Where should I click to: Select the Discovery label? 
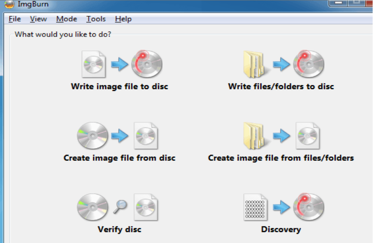[281, 229]
